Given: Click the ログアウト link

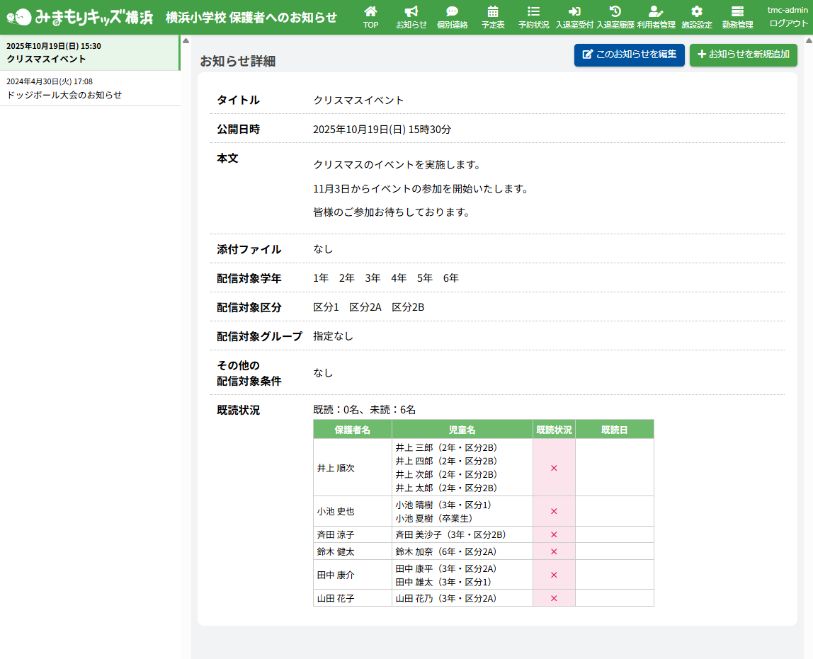Looking at the screenshot, I should tap(788, 23).
